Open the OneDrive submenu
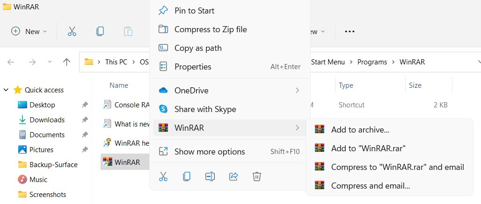 tap(230, 91)
